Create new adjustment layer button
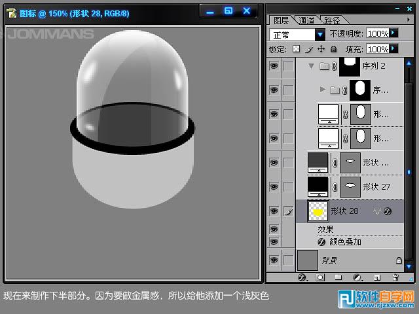Image resolution: width=419 pixels, height=314 pixels. click(357, 277)
